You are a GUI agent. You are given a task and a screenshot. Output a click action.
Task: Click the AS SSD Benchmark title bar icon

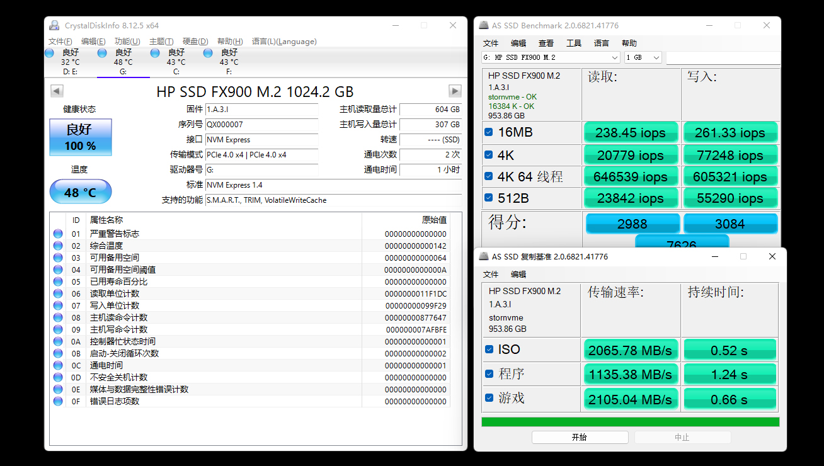point(484,25)
